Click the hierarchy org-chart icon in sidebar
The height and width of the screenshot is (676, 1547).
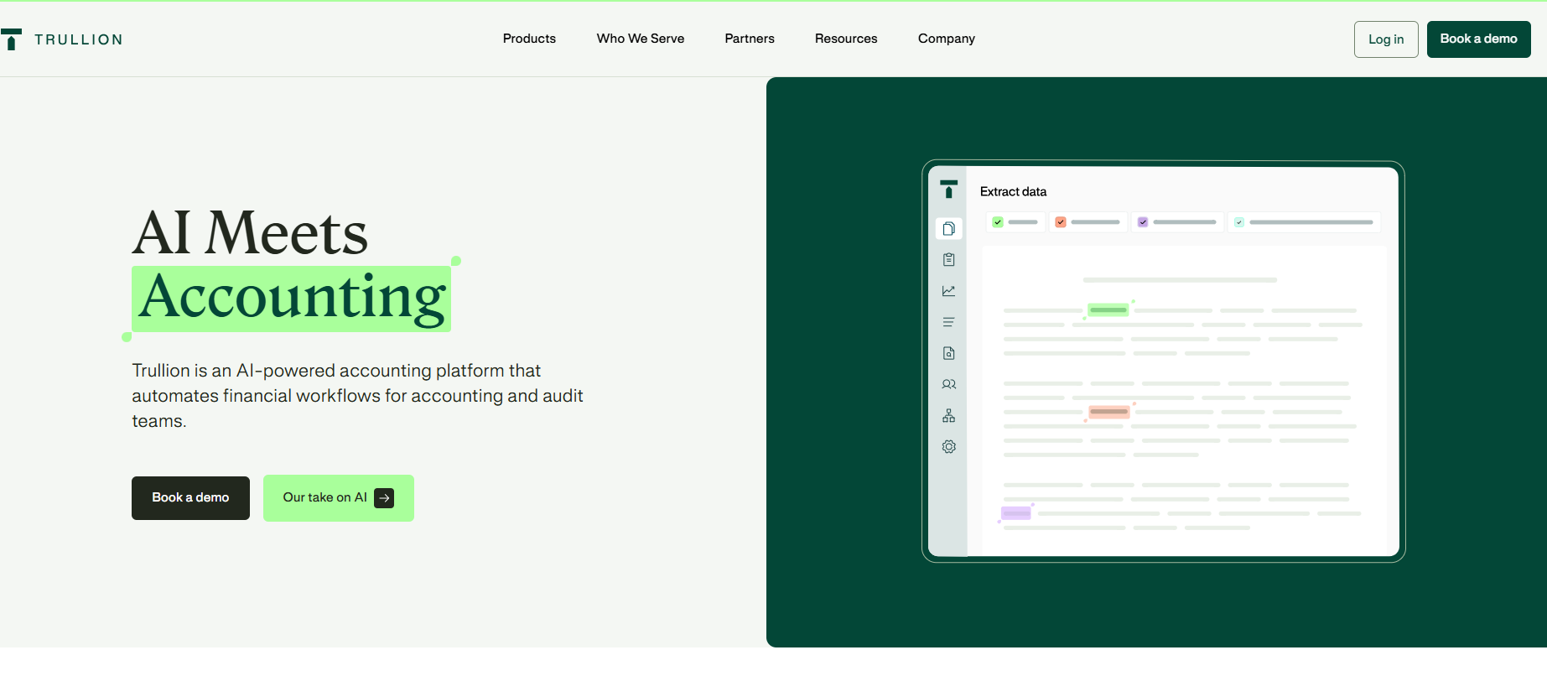pos(948,415)
